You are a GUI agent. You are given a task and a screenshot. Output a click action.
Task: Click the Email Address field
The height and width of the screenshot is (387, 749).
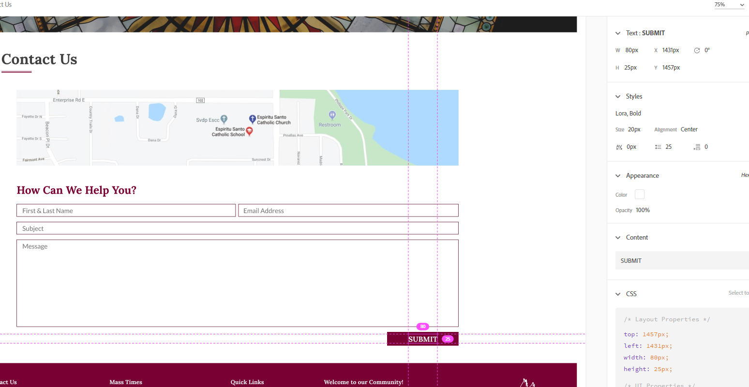[348, 211]
